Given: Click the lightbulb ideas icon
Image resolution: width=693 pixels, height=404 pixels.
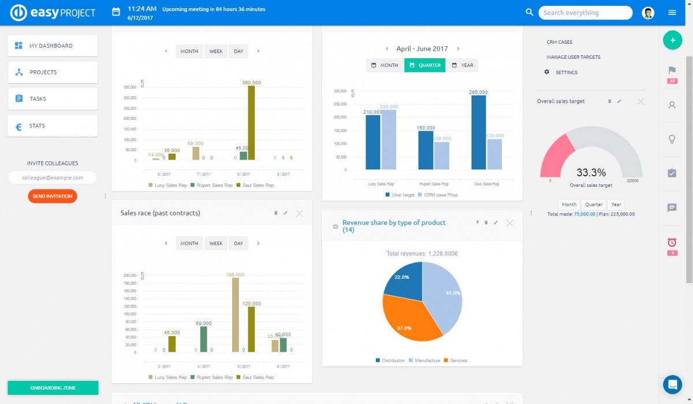Looking at the screenshot, I should click(672, 139).
